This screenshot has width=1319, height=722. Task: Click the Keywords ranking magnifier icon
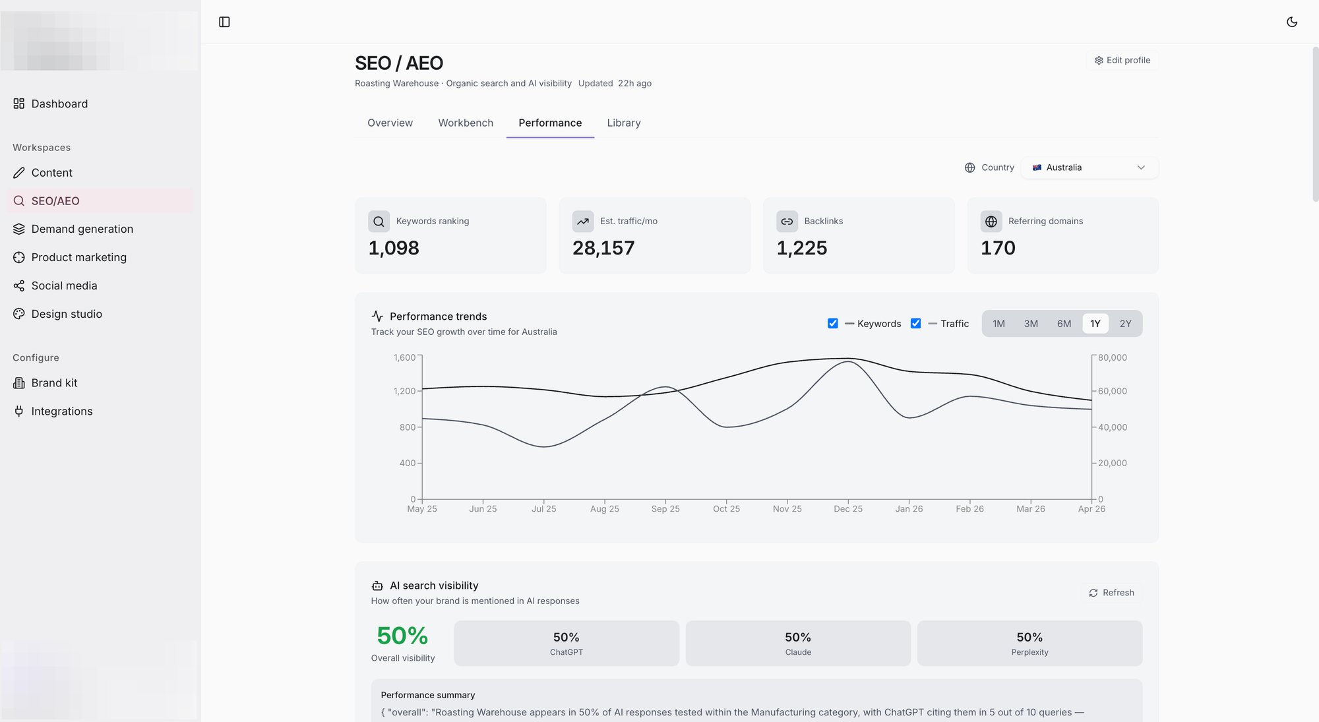[x=379, y=222]
